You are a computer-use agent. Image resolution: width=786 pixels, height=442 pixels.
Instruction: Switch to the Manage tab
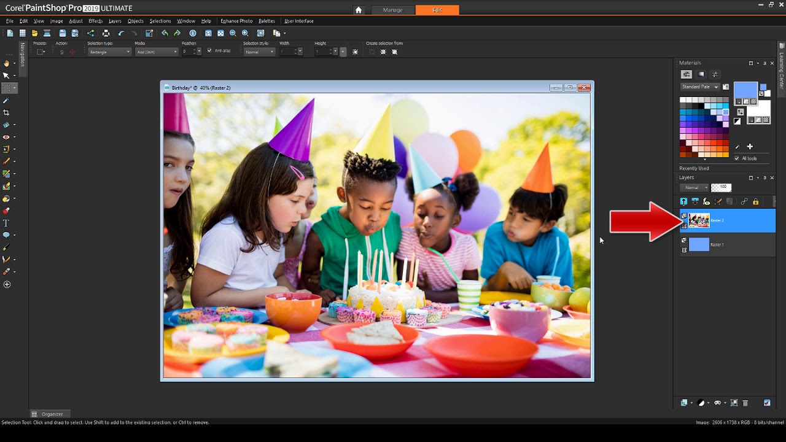point(393,10)
